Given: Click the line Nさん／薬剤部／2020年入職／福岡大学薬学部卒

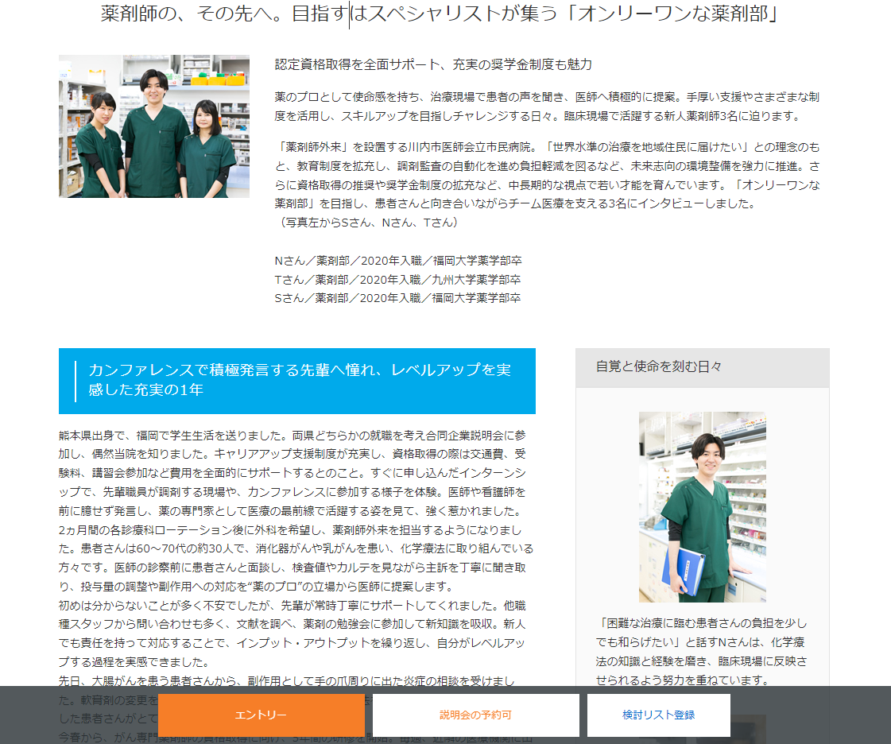Looking at the screenshot, I should click(x=397, y=261).
